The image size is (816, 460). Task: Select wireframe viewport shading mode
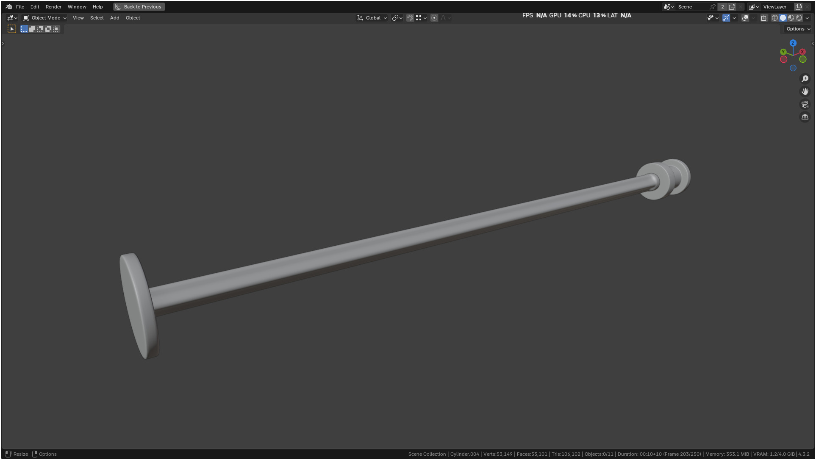pos(775,18)
